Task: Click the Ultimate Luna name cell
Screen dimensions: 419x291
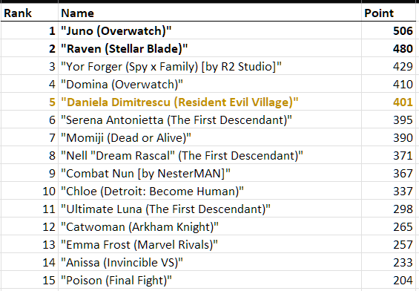Action: coord(210,209)
